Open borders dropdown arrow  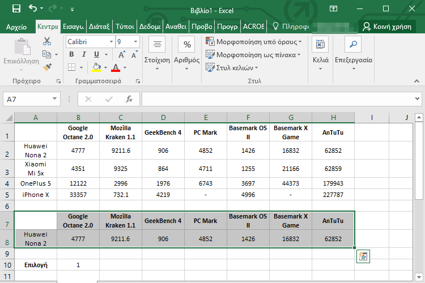click(x=81, y=67)
